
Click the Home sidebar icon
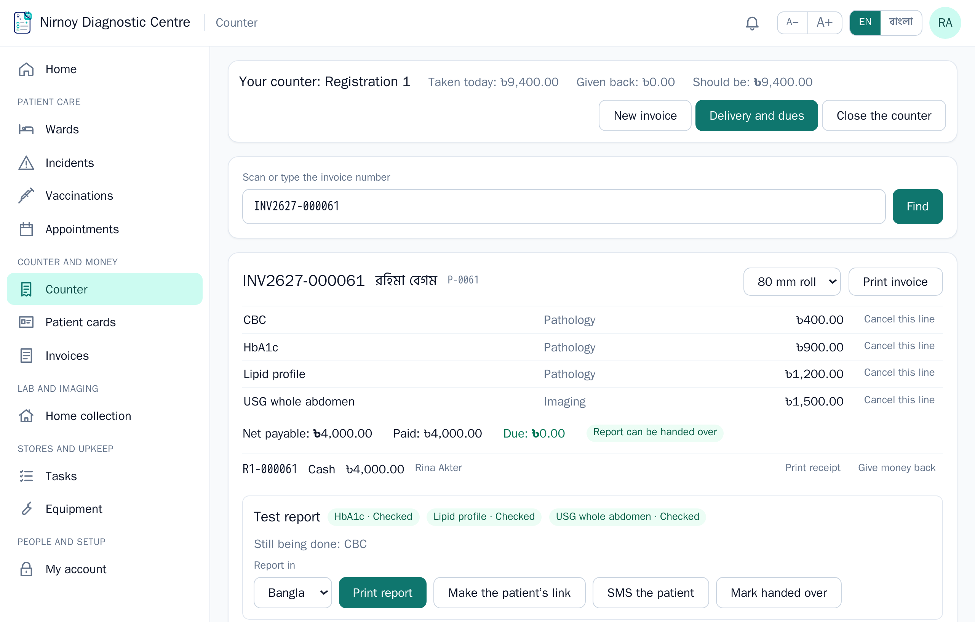(26, 69)
